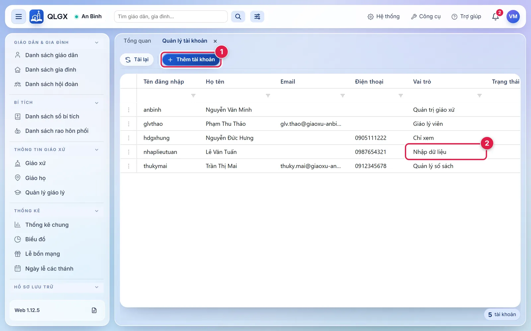Collapse the Bí tích sidebar section
531x331 pixels.
[x=97, y=103]
